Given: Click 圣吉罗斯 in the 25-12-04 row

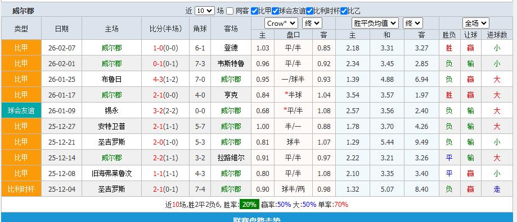Looking at the screenshot, I should click(112, 189).
